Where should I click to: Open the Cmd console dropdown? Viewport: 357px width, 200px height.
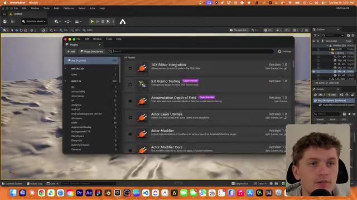[52, 184]
